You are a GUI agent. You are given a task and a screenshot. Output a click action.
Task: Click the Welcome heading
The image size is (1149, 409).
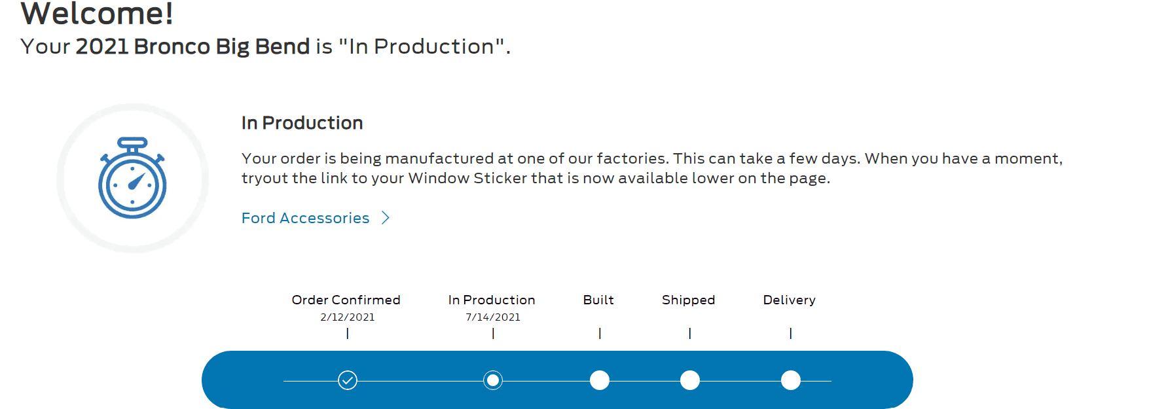(97, 13)
